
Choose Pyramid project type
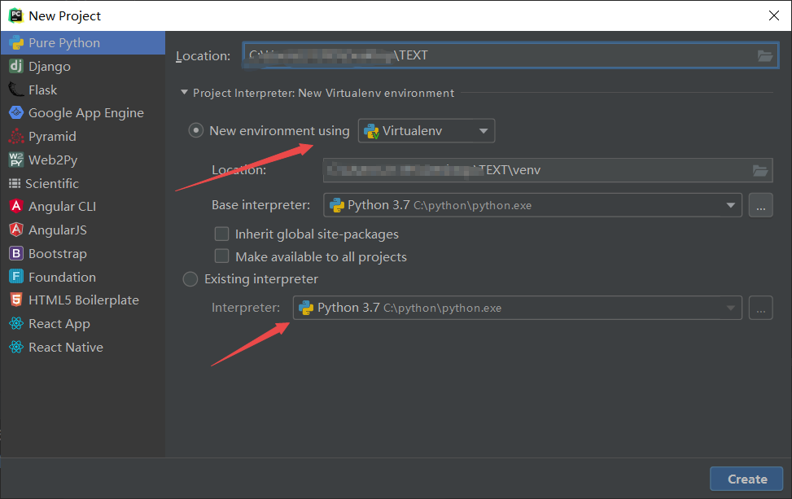pyautogui.click(x=83, y=137)
